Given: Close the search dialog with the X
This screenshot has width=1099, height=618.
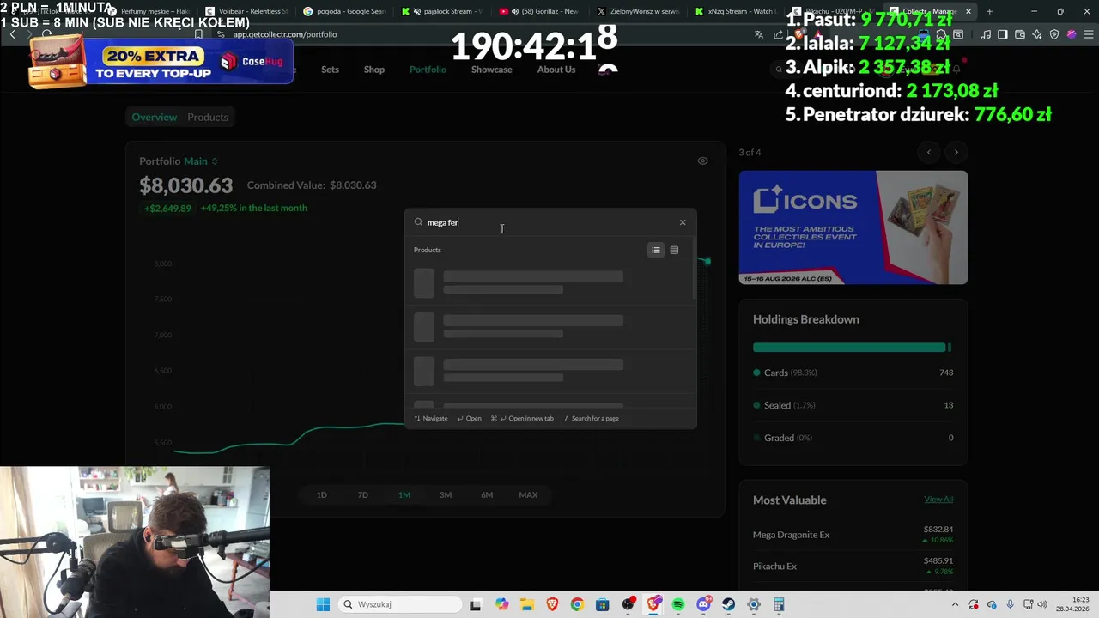Looking at the screenshot, I should tap(683, 222).
